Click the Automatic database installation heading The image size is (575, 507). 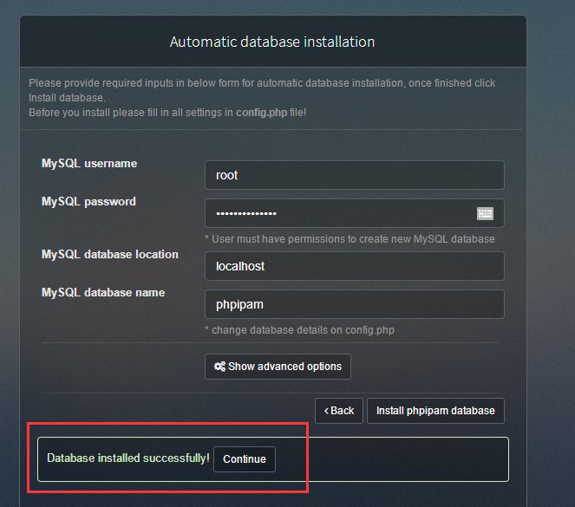[272, 42]
